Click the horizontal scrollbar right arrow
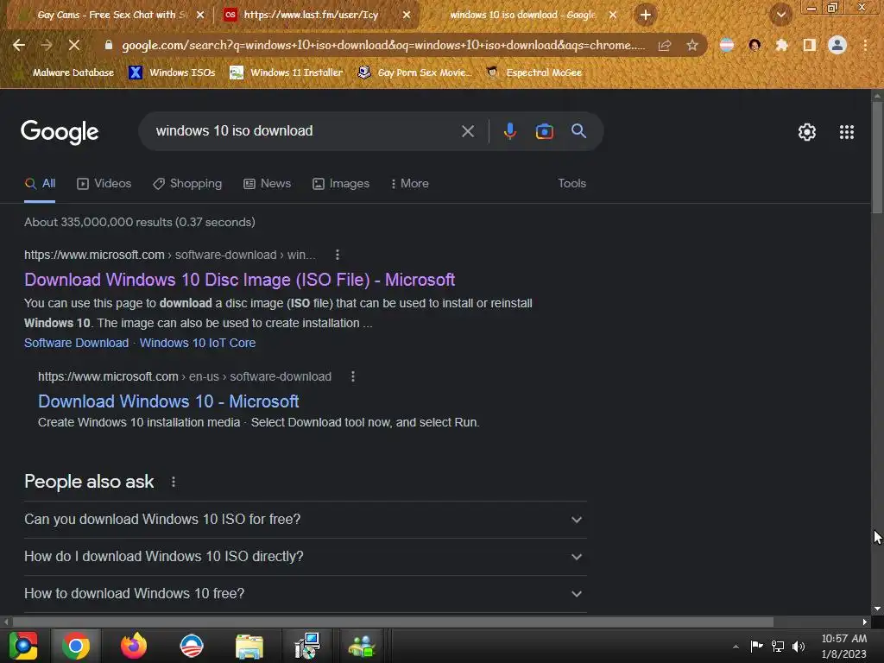Screen dimensions: 884x663 tap(864, 622)
